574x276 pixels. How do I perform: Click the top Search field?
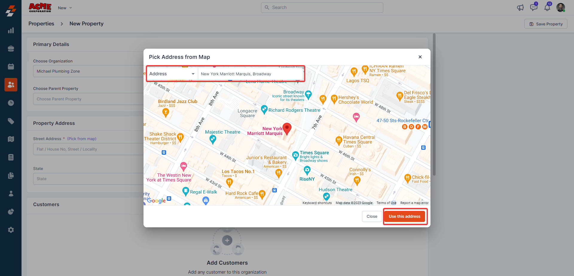coord(322,7)
